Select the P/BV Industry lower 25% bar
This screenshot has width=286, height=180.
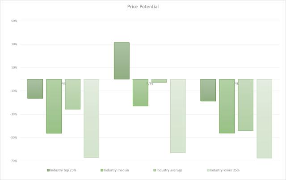[x=178, y=116]
